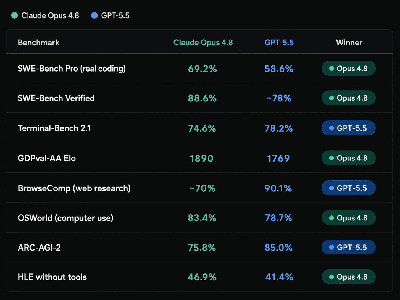Click the GPT-5.5 winner badge for BrowseComp
Image resolution: width=400 pixels, height=300 pixels.
coord(349,188)
